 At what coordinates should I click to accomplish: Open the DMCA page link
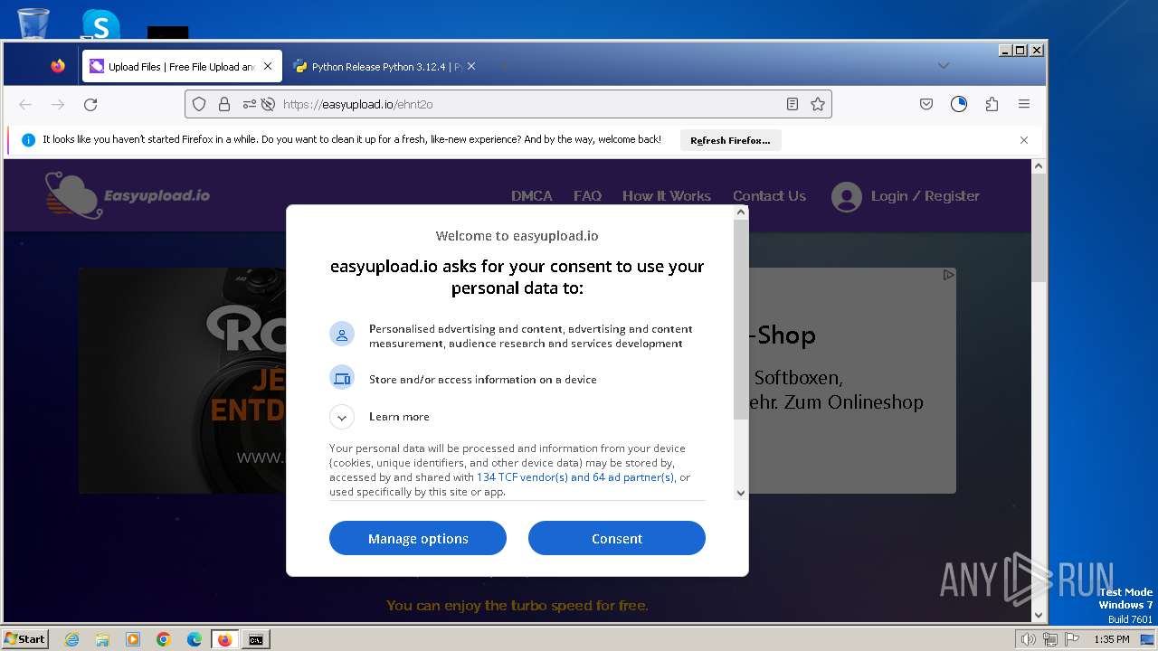coord(531,195)
